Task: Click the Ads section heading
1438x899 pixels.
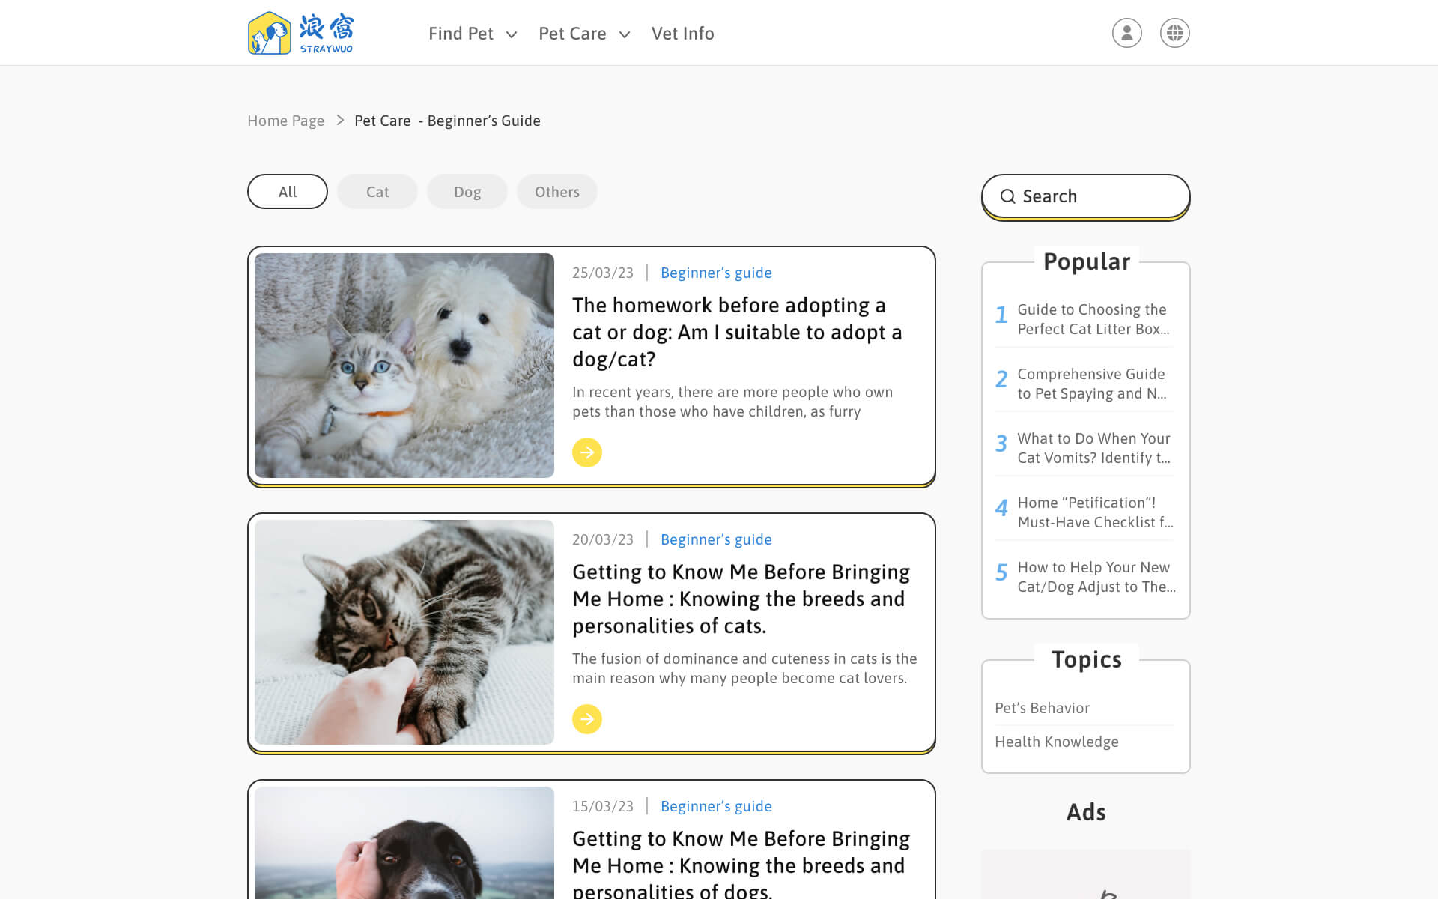Action: [1086, 812]
